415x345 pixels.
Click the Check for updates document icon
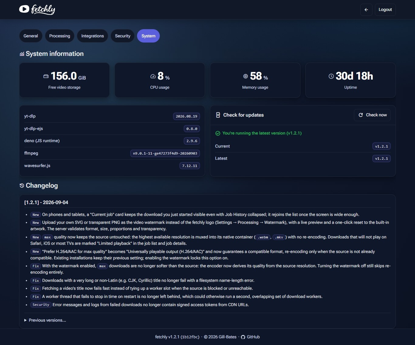[x=218, y=115]
